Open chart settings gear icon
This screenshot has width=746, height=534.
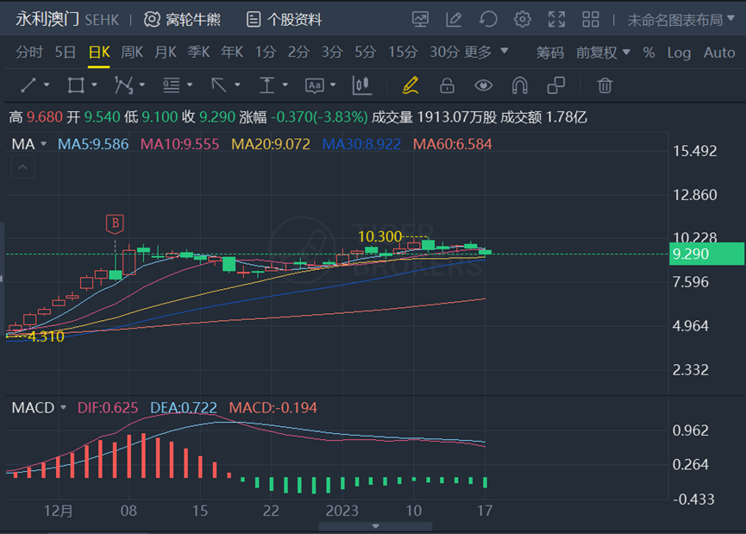[523, 20]
